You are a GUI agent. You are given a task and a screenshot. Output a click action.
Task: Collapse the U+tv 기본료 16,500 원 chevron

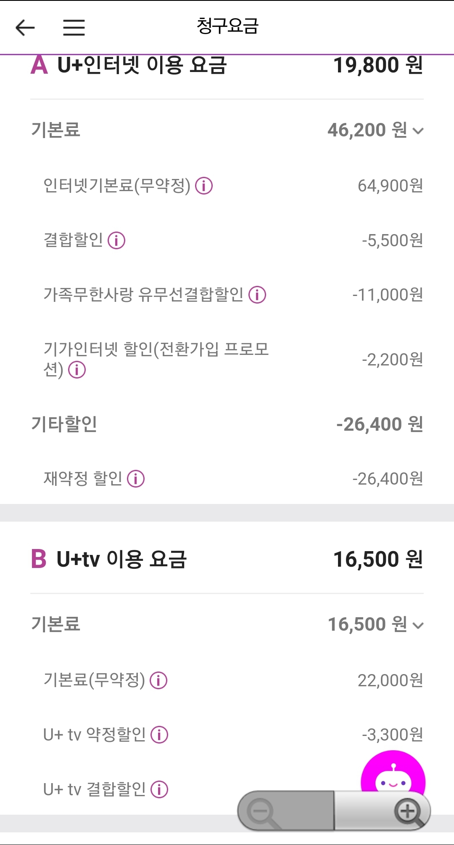pos(418,625)
